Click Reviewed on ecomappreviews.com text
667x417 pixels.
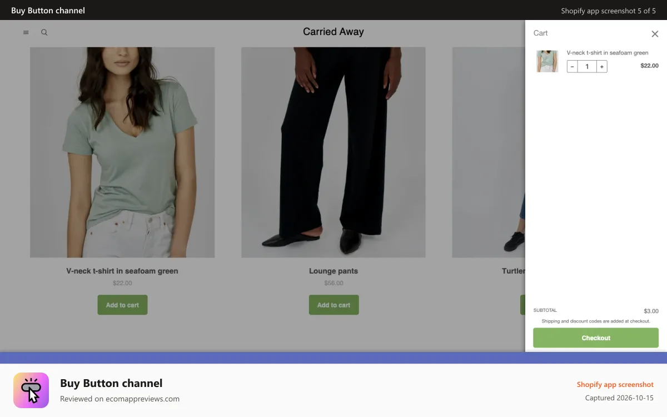coord(120,399)
